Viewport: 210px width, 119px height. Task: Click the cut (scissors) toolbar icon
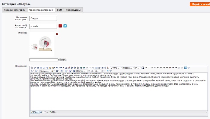(44, 68)
